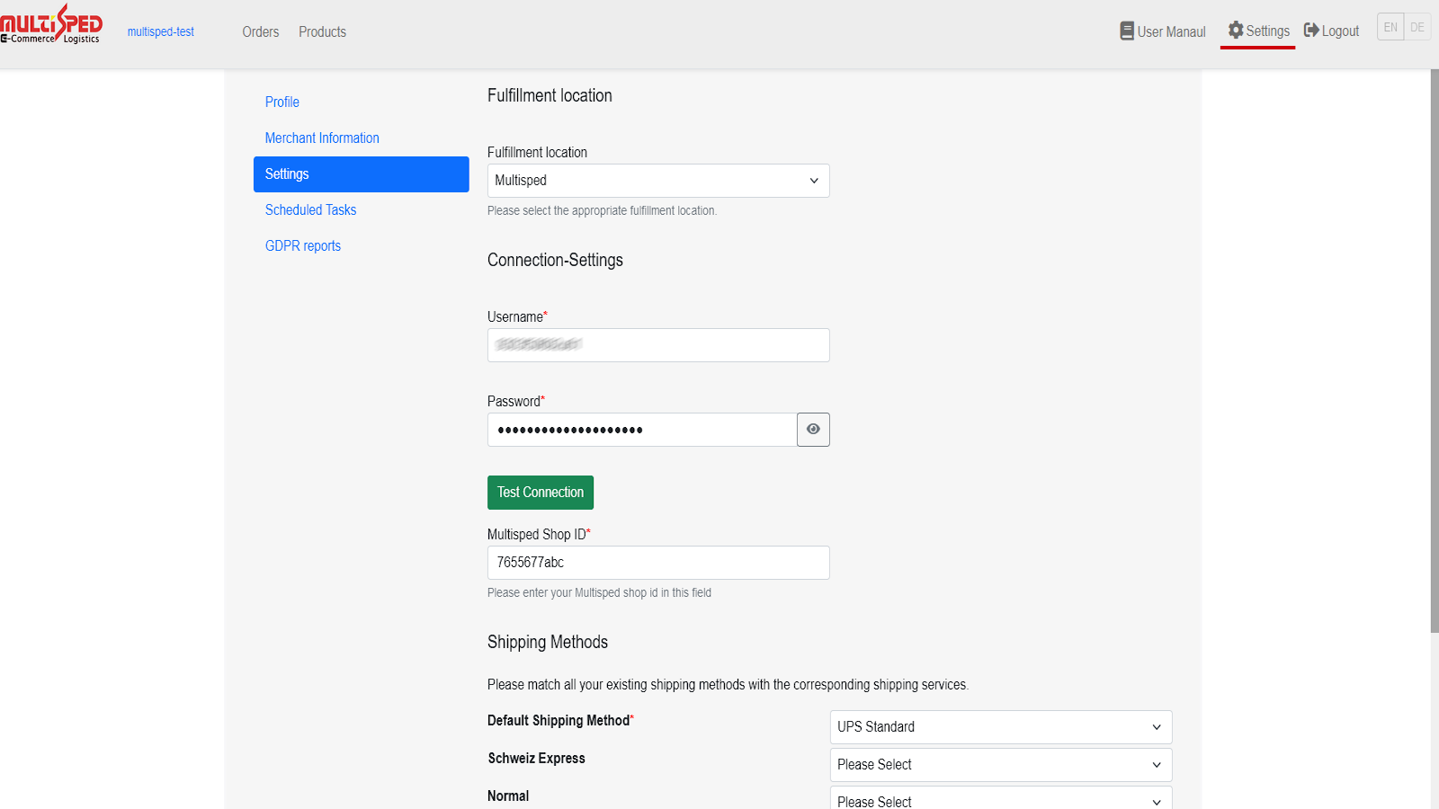This screenshot has width=1439, height=809.
Task: Open the Orders menu
Action: (260, 32)
